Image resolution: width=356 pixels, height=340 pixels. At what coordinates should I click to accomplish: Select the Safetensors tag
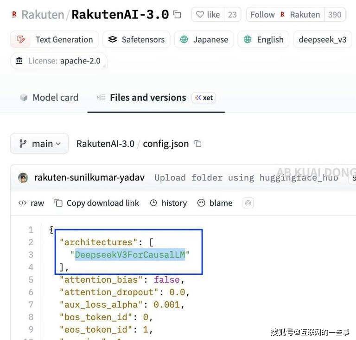(136, 40)
